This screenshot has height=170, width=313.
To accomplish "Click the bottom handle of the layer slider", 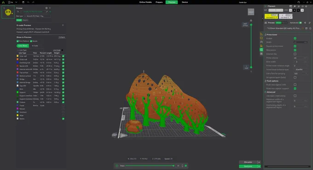I will pos(251,68).
